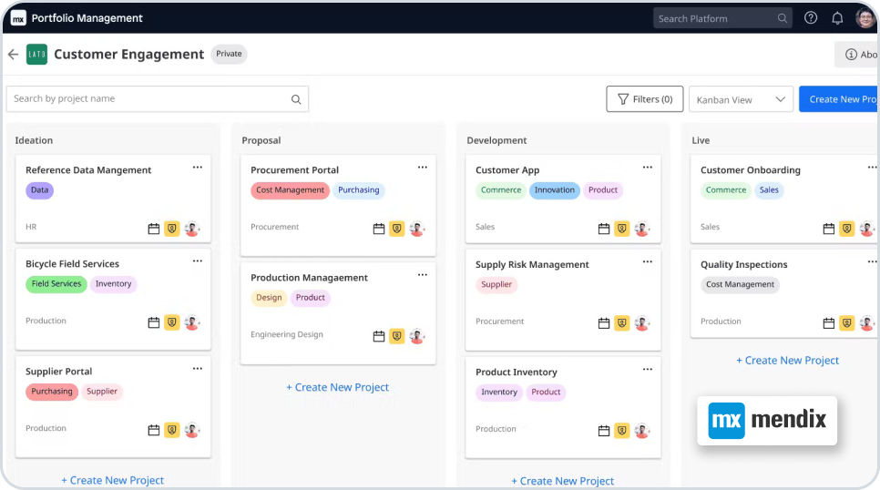The image size is (880, 490).
Task: Open calendar icon on Supply Risk Management card
Action: point(604,322)
